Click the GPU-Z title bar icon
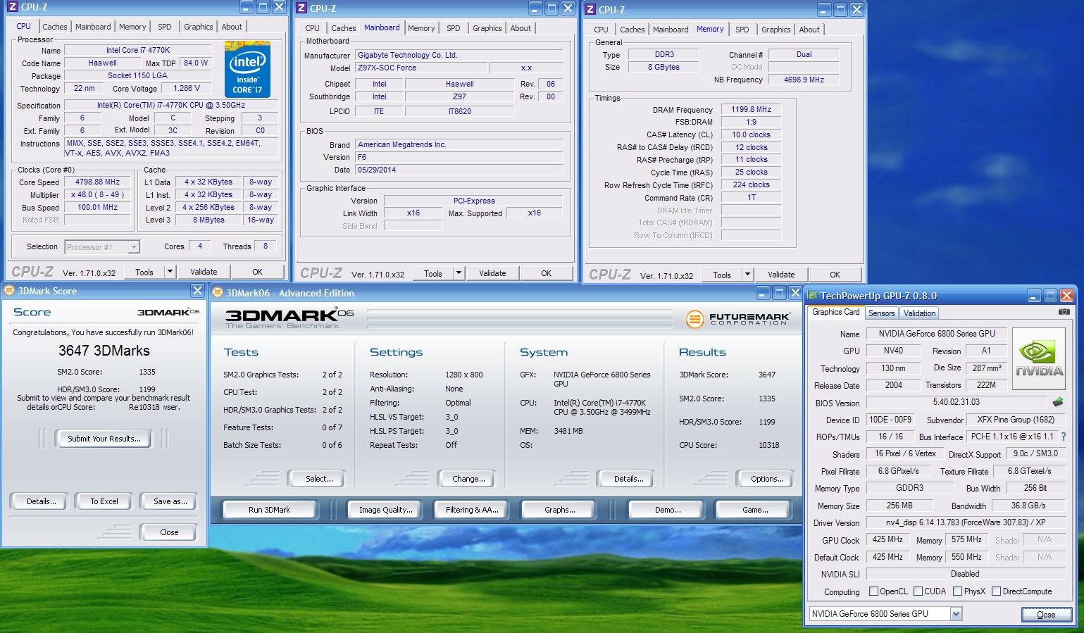Viewport: 1084px width, 633px height. coord(812,296)
